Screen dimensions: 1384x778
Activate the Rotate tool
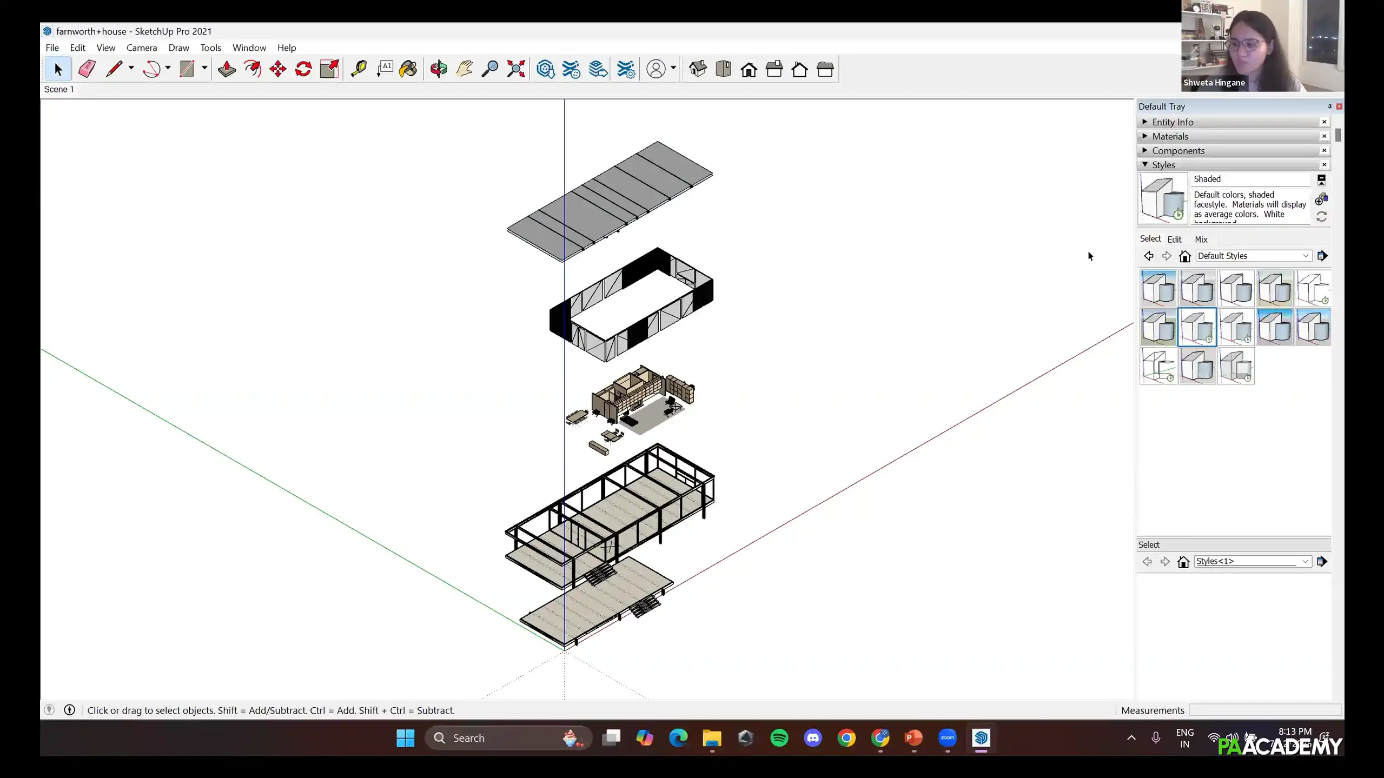[303, 69]
